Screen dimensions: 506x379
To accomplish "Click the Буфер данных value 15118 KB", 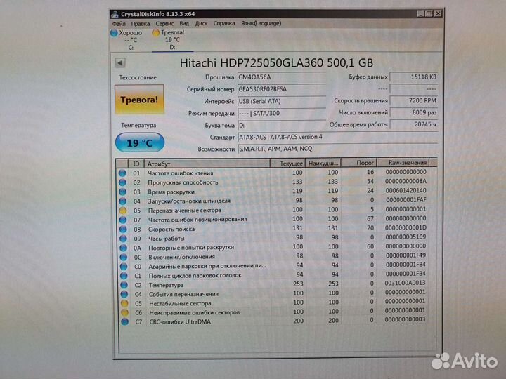I will coord(414,77).
